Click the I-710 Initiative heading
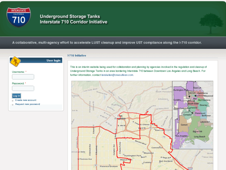Image resolution: width=226 pixels, height=170 pixels. point(77,56)
